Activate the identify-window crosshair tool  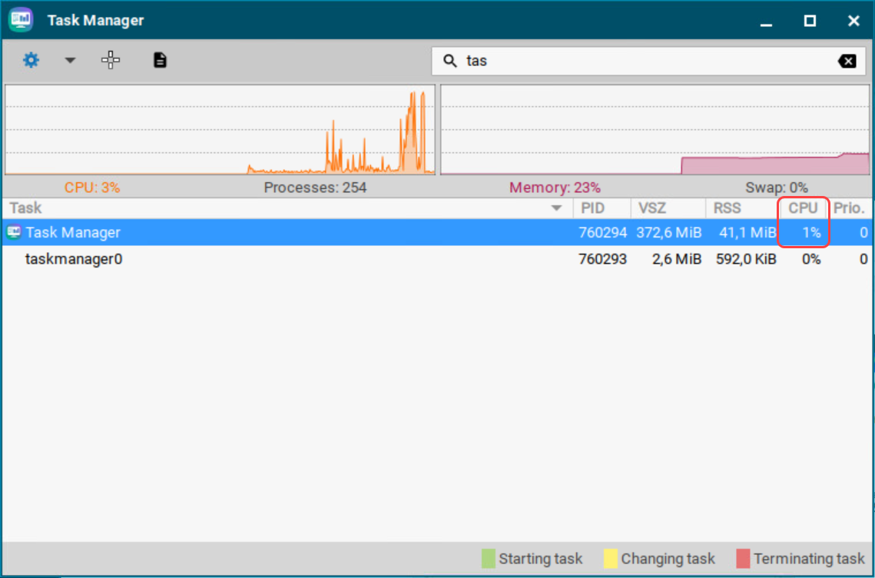coord(111,60)
